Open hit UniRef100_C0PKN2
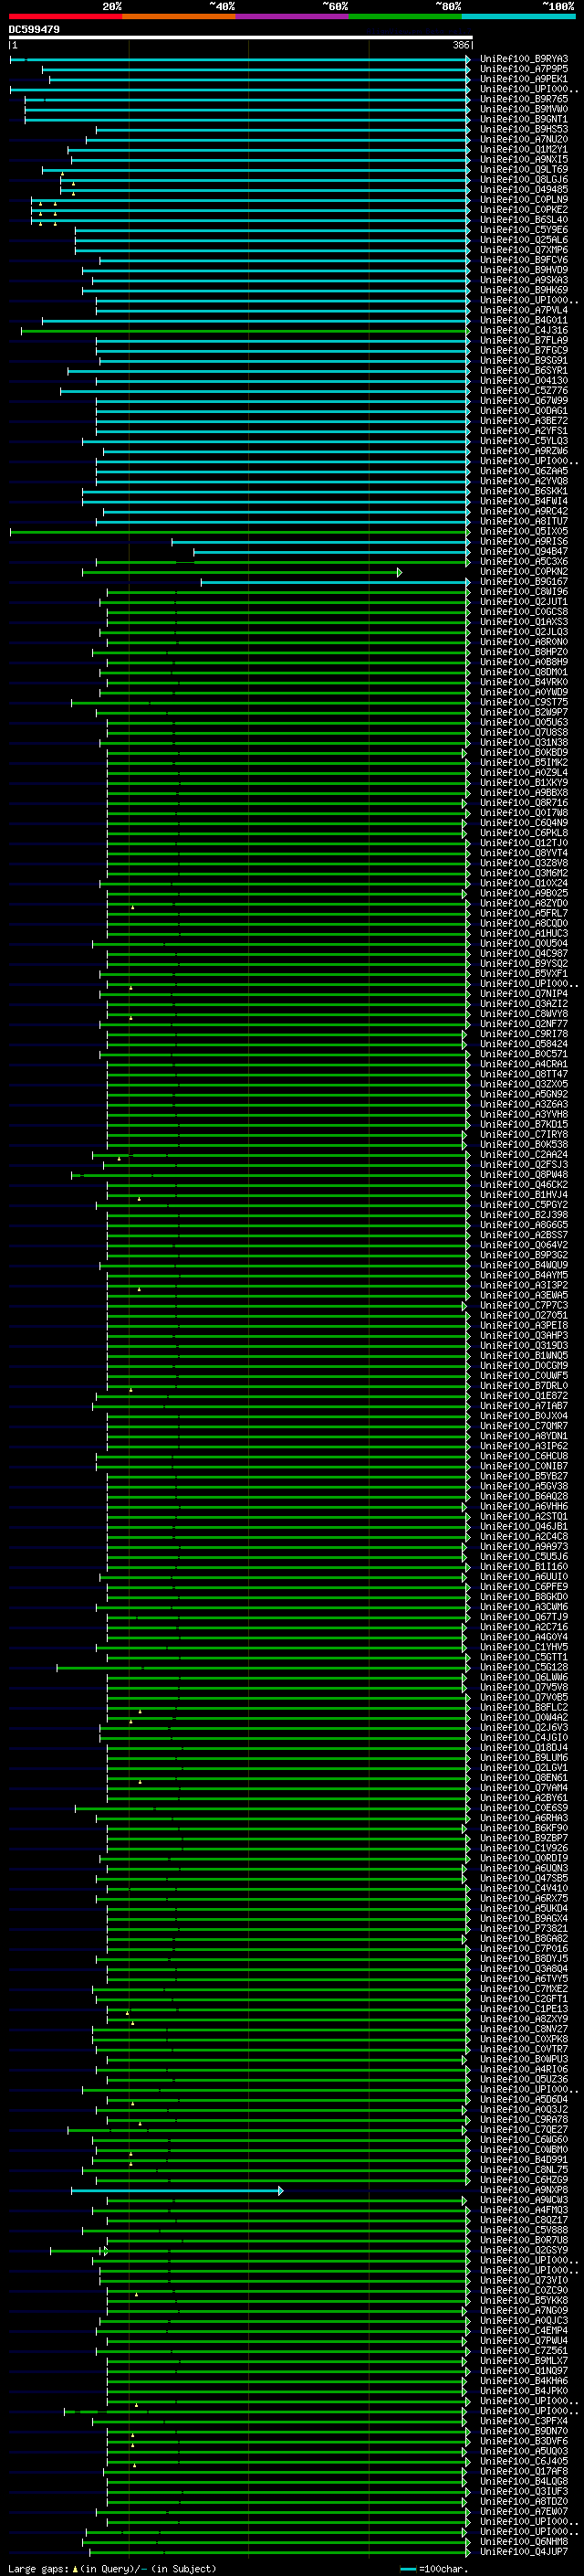 523,572
